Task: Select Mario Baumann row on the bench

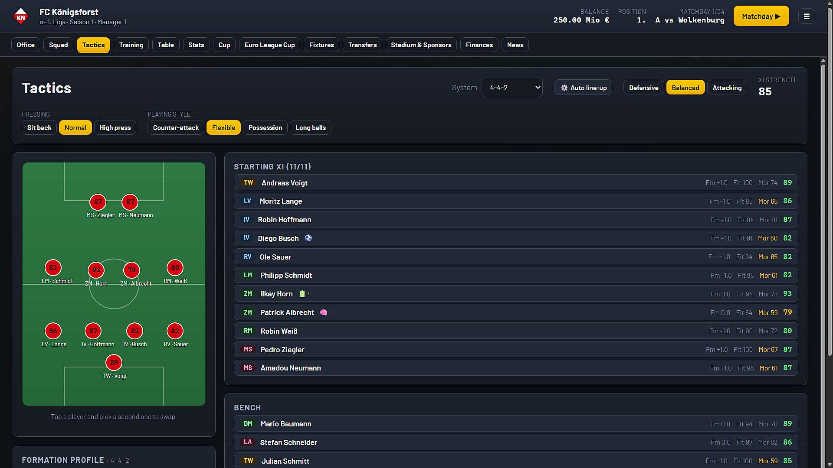Action: (x=516, y=424)
